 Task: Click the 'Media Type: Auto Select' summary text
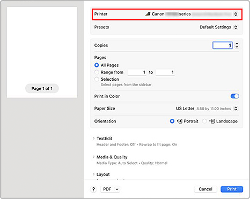point(117,163)
